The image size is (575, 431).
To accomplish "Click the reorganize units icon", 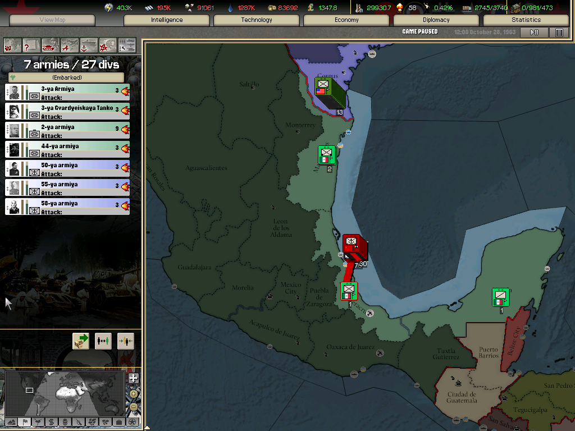I will click(x=103, y=341).
